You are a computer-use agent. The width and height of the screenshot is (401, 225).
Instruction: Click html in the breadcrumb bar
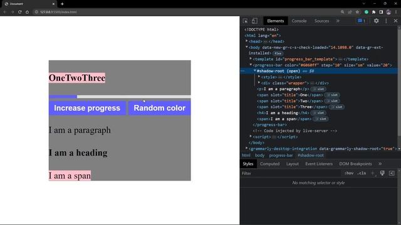click(246, 156)
